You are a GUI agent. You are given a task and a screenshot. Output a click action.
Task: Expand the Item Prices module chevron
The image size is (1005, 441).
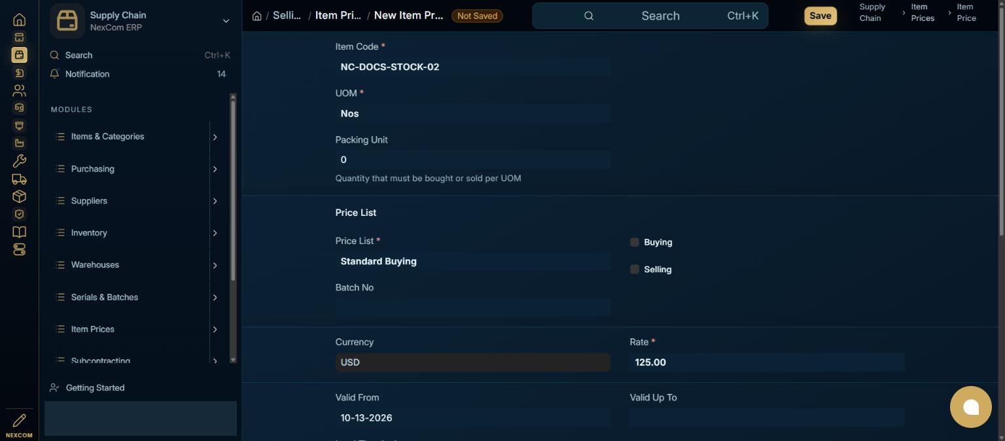pyautogui.click(x=215, y=329)
